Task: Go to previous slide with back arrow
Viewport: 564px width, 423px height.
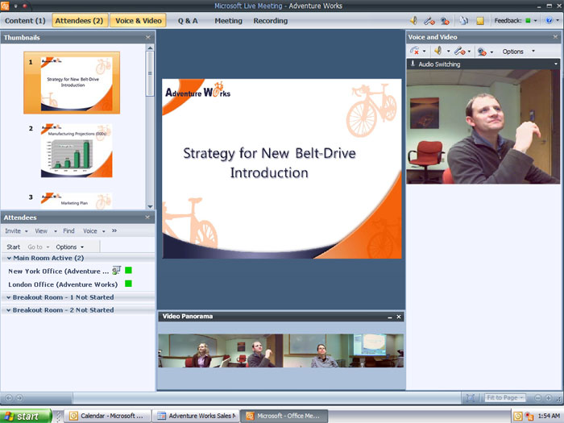Action: pyautogui.click(x=9, y=398)
